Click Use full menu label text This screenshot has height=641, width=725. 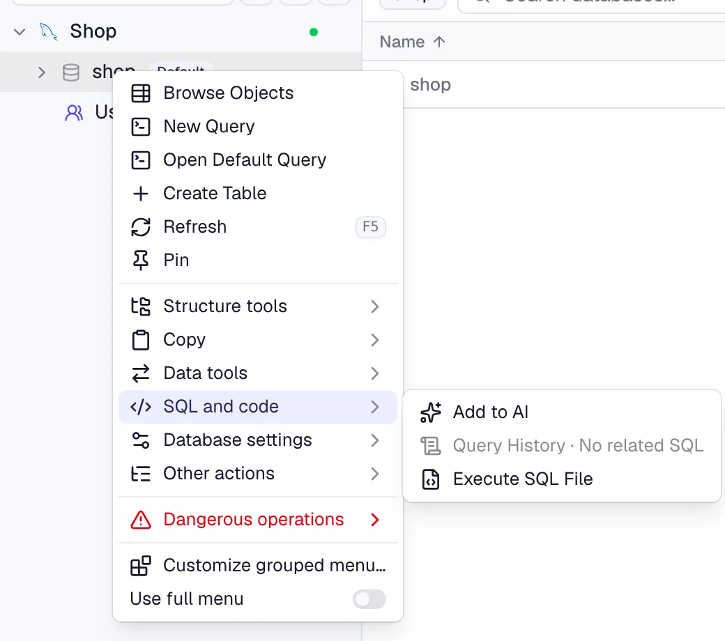coord(187,599)
